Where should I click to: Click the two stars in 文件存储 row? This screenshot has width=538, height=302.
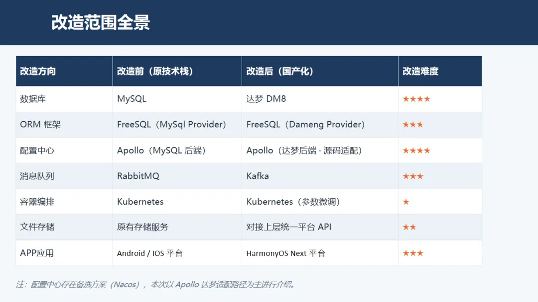tap(409, 227)
